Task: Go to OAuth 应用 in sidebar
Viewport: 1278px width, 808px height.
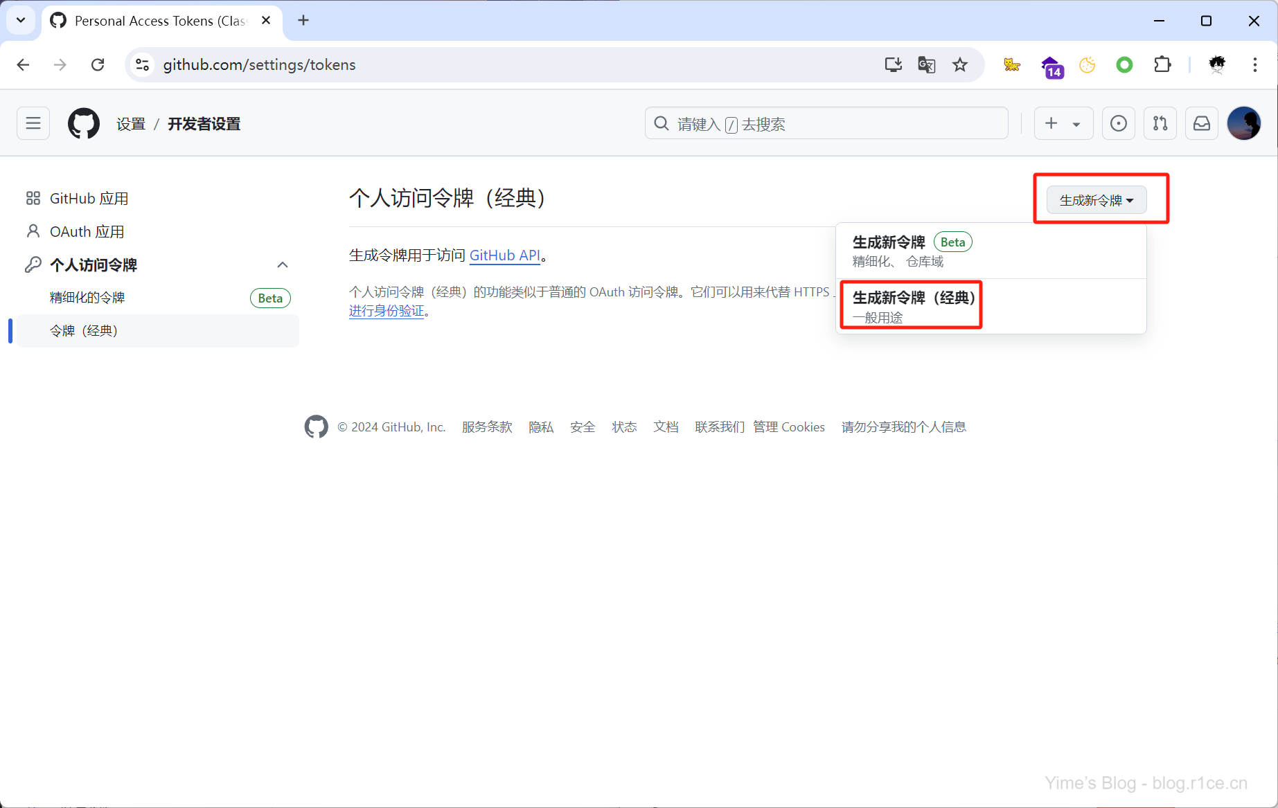Action: click(x=87, y=232)
